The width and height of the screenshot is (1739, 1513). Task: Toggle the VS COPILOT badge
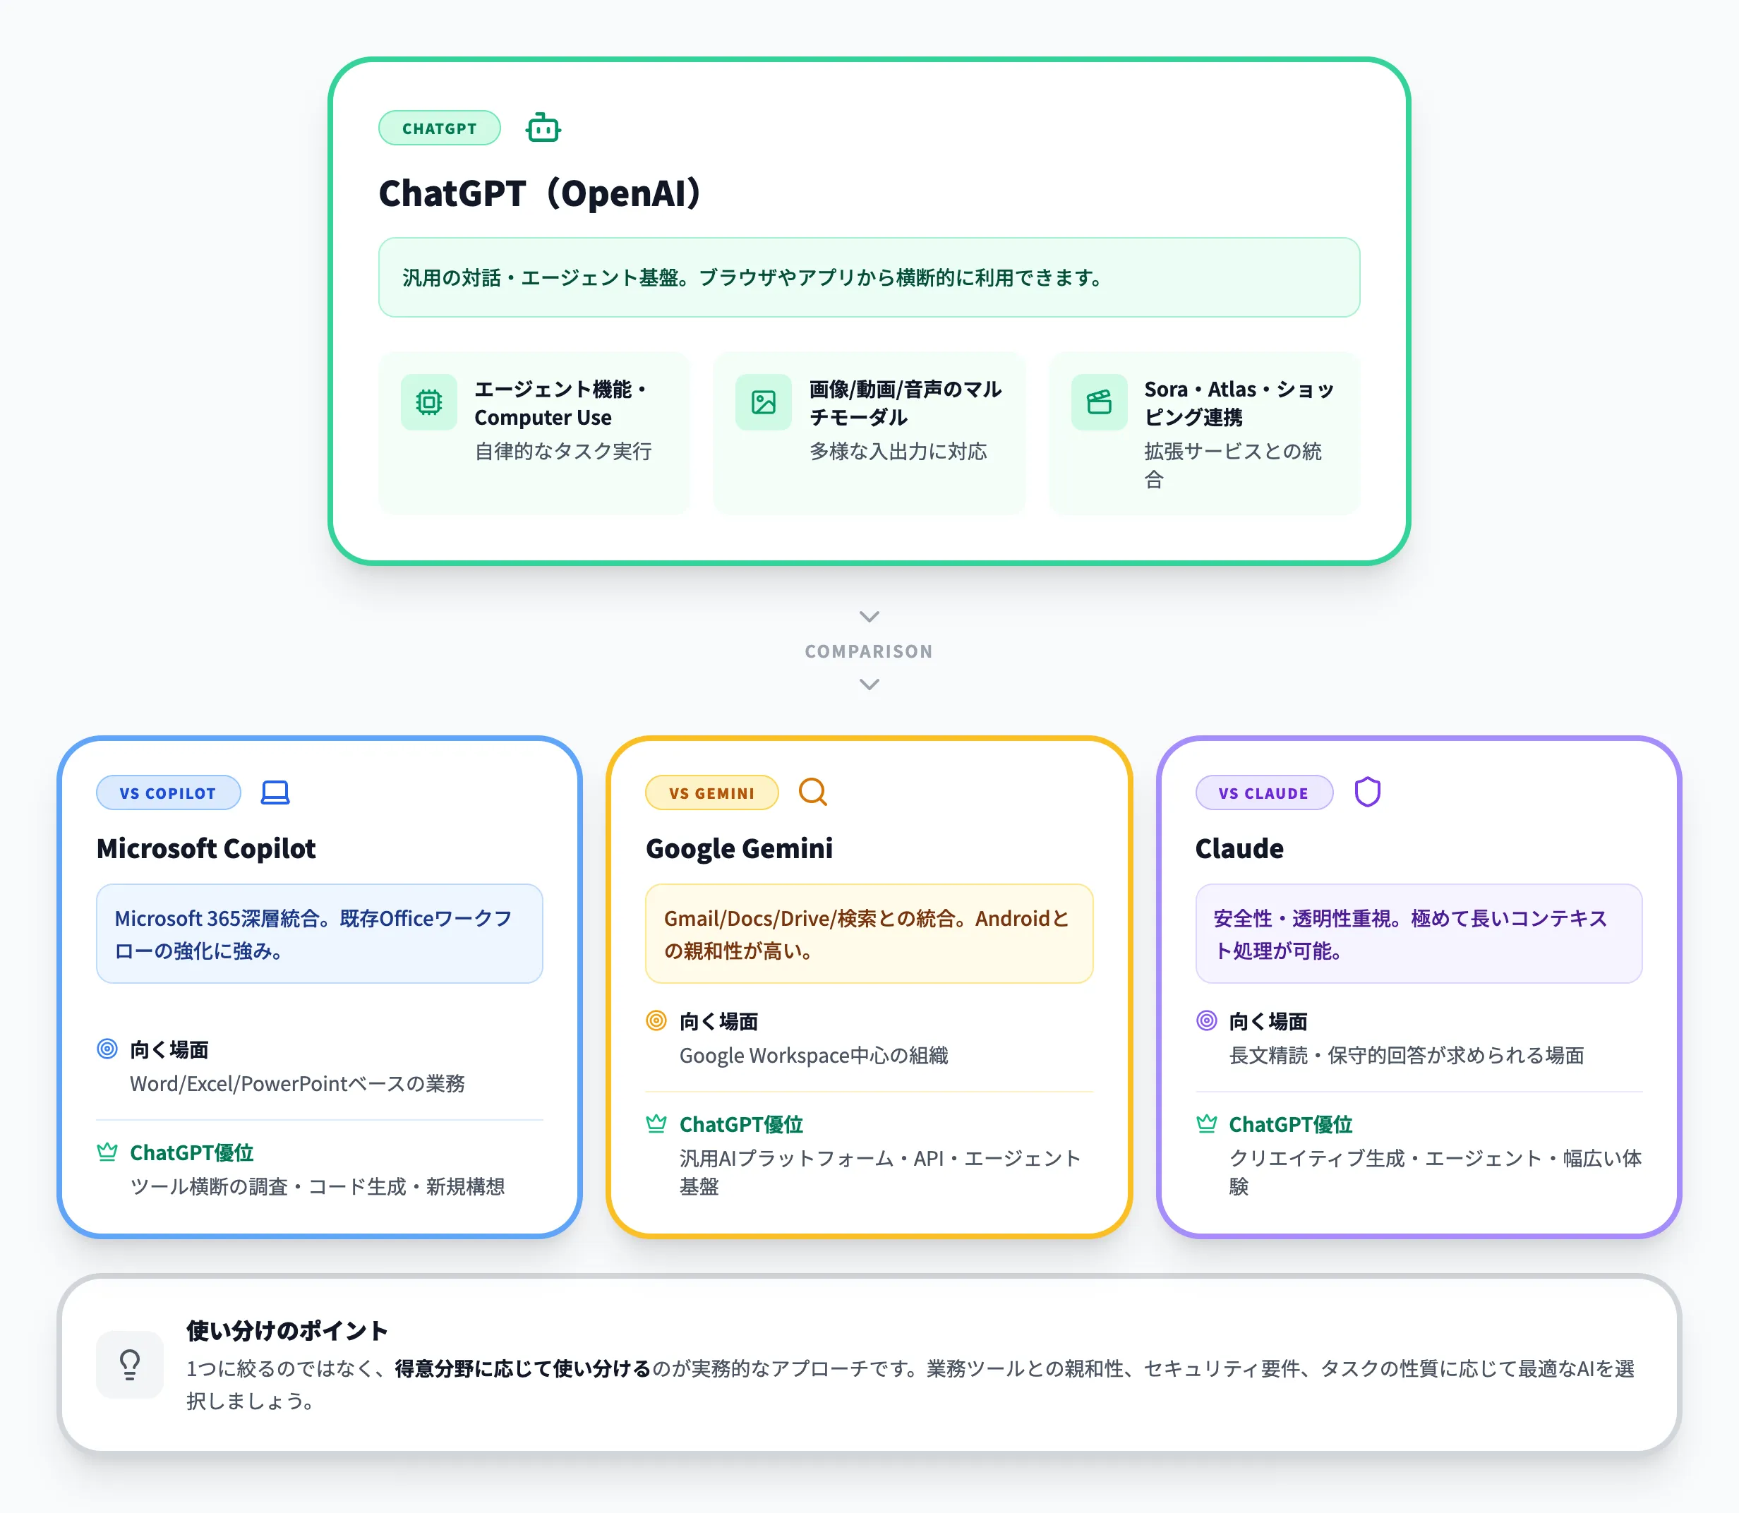[168, 792]
